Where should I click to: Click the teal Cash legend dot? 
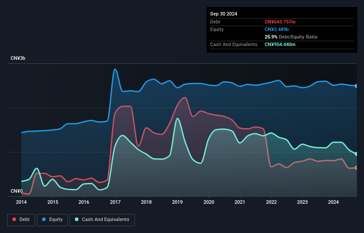coord(77,219)
